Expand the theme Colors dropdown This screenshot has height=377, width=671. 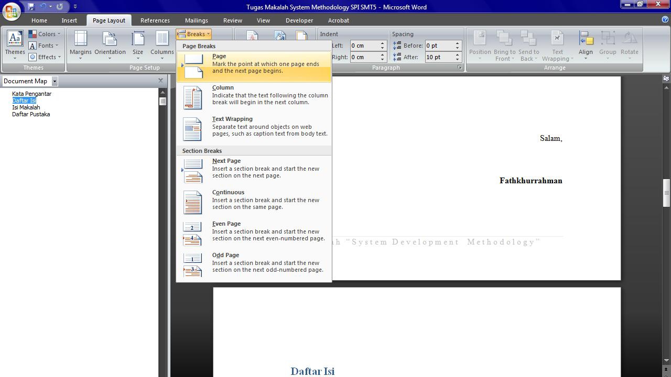point(45,34)
